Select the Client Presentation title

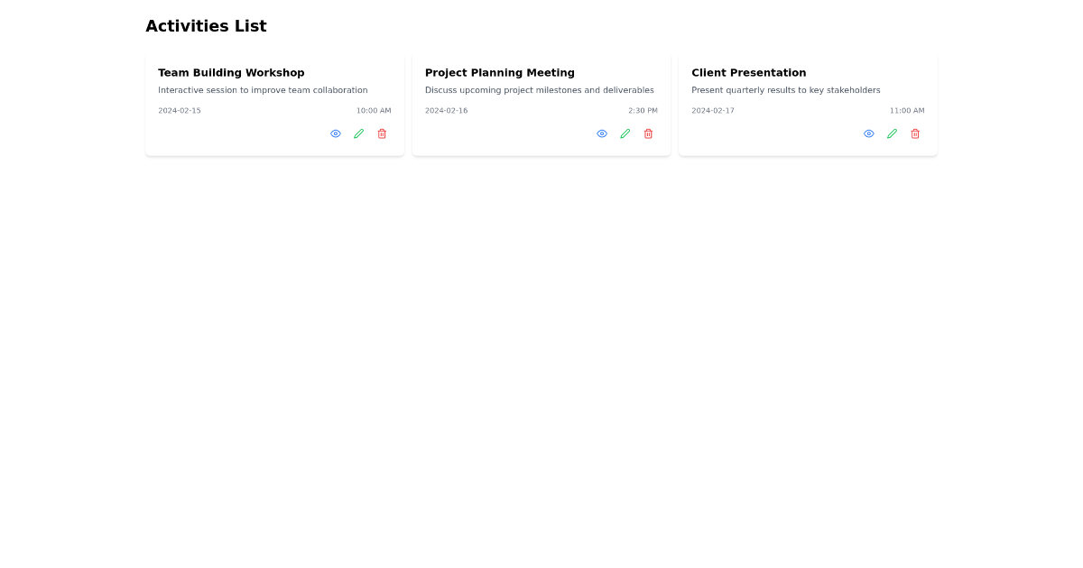click(x=749, y=73)
